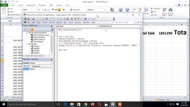Switch to the Alphabetic properties tab

[27, 66]
